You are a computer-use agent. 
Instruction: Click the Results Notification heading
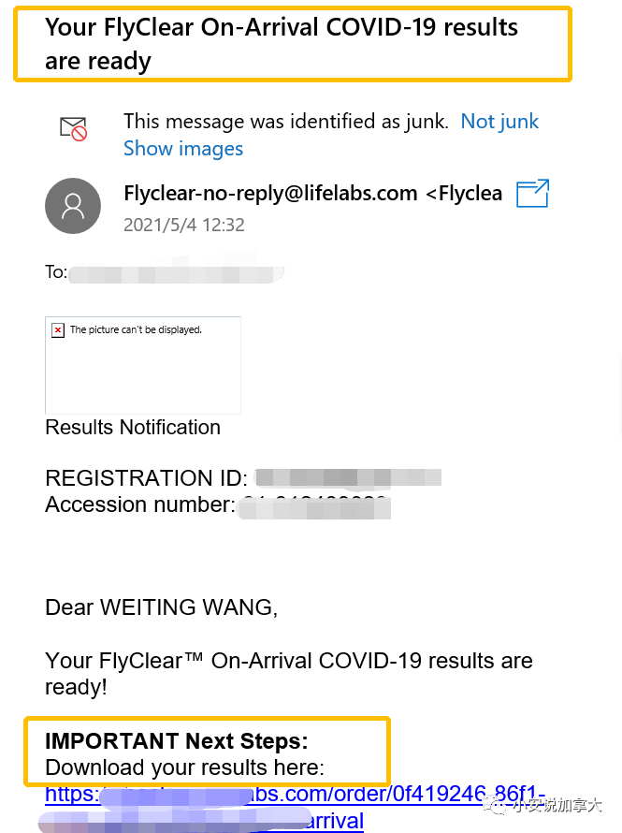click(133, 427)
